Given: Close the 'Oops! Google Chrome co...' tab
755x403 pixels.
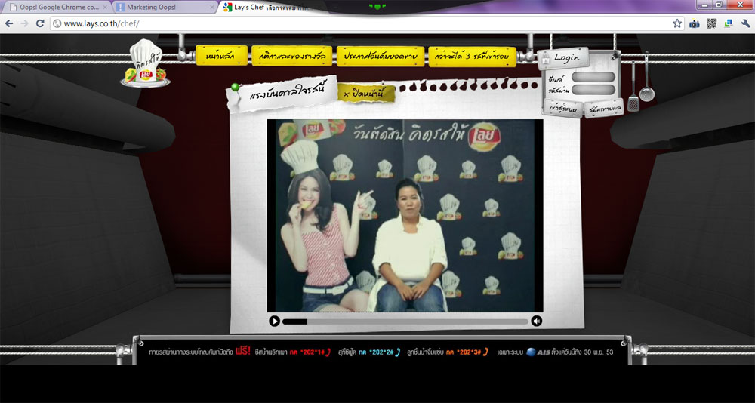Looking at the screenshot, I should click(105, 8).
